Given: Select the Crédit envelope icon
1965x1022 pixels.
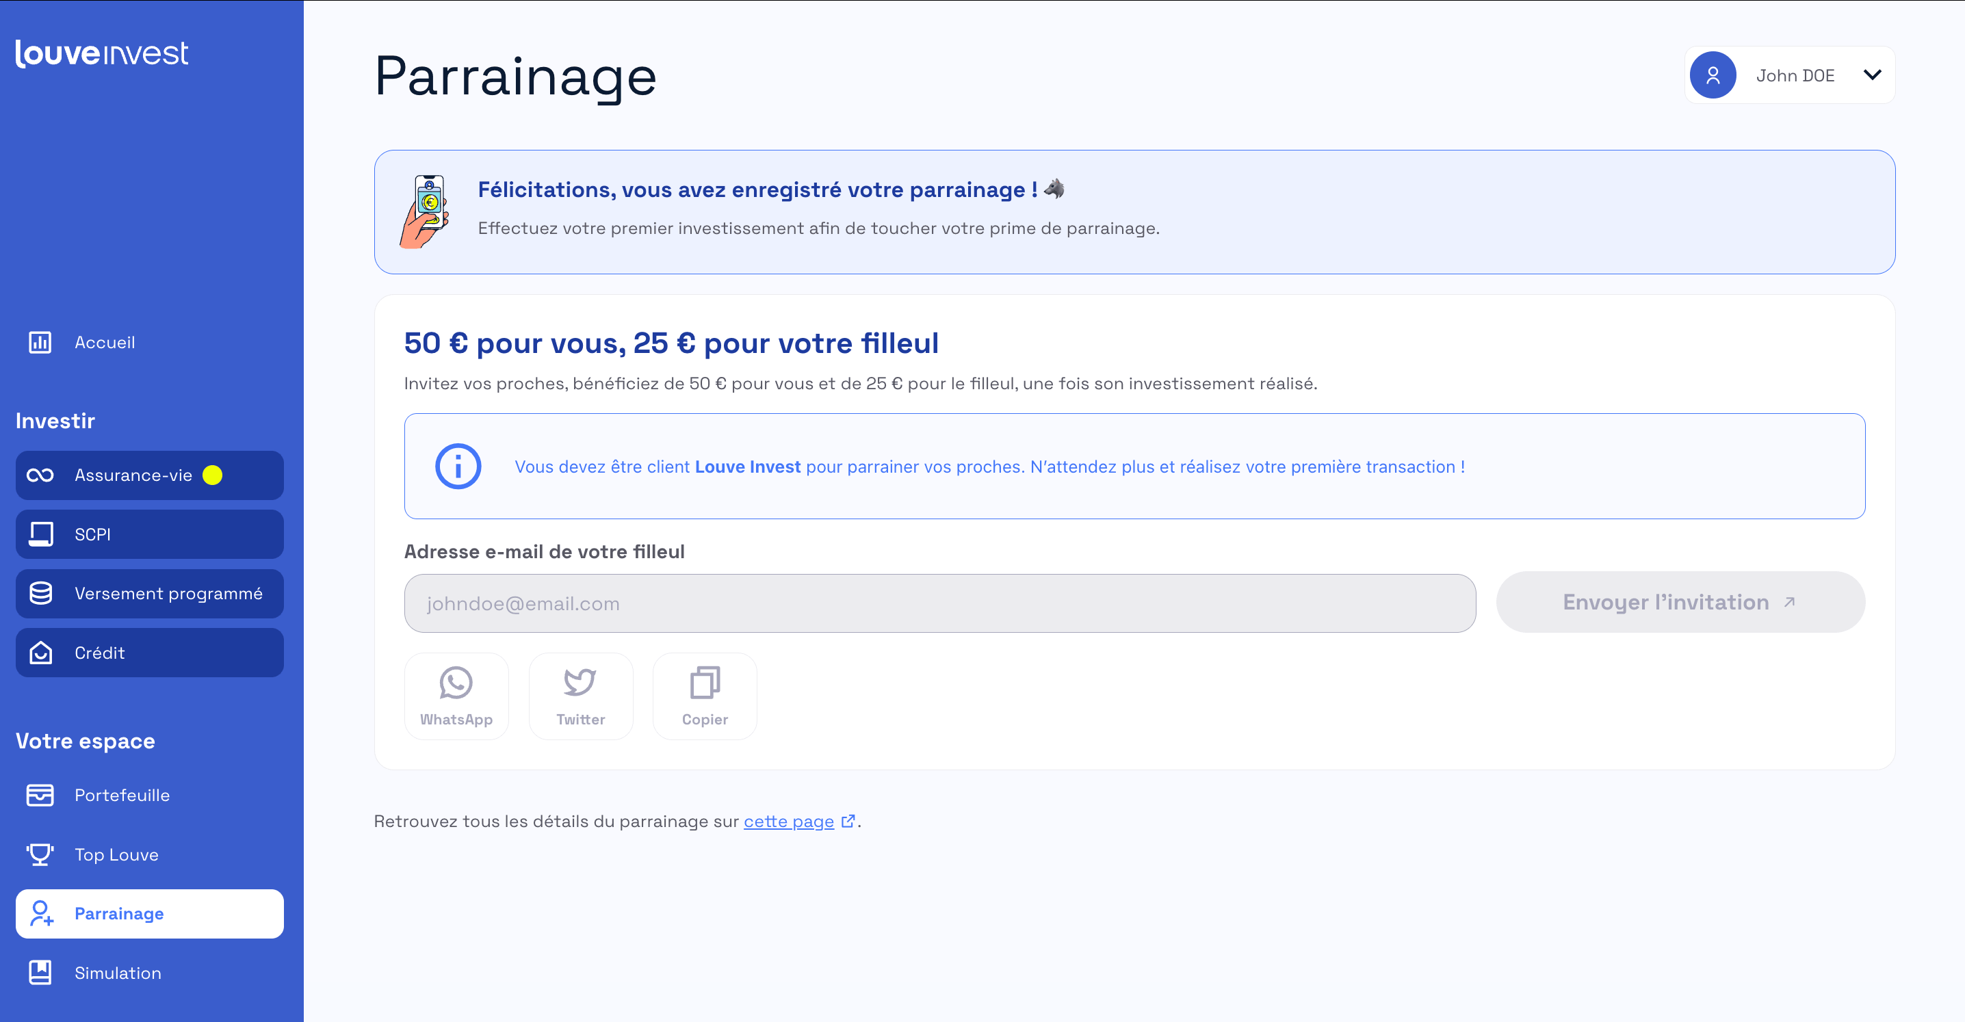Looking at the screenshot, I should [40, 652].
